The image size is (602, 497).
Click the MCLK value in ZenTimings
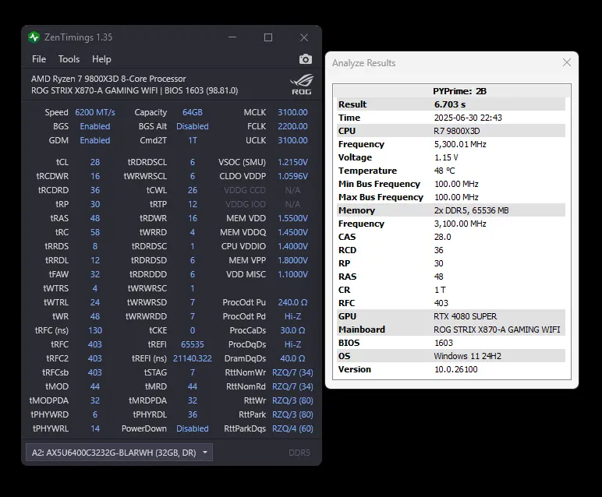[x=292, y=112]
